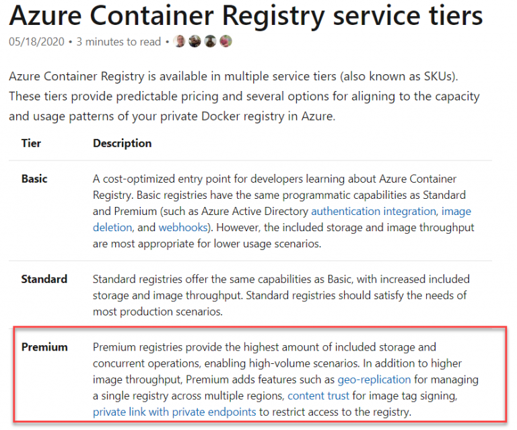Image resolution: width=517 pixels, height=430 pixels.
Task: Click the third contributor avatar
Action: coord(210,42)
